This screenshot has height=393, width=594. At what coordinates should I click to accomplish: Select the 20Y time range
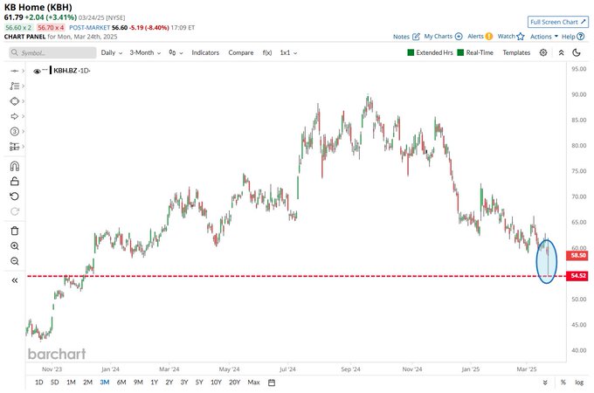point(234,383)
